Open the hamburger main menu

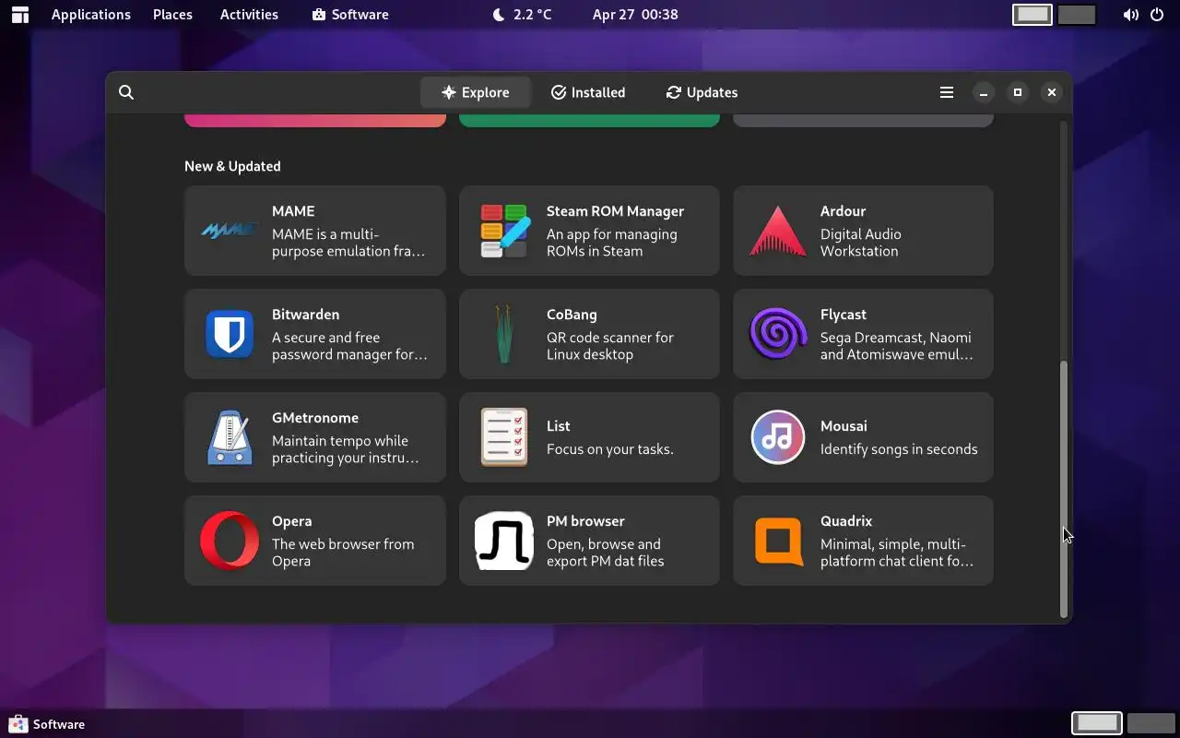pyautogui.click(x=947, y=92)
